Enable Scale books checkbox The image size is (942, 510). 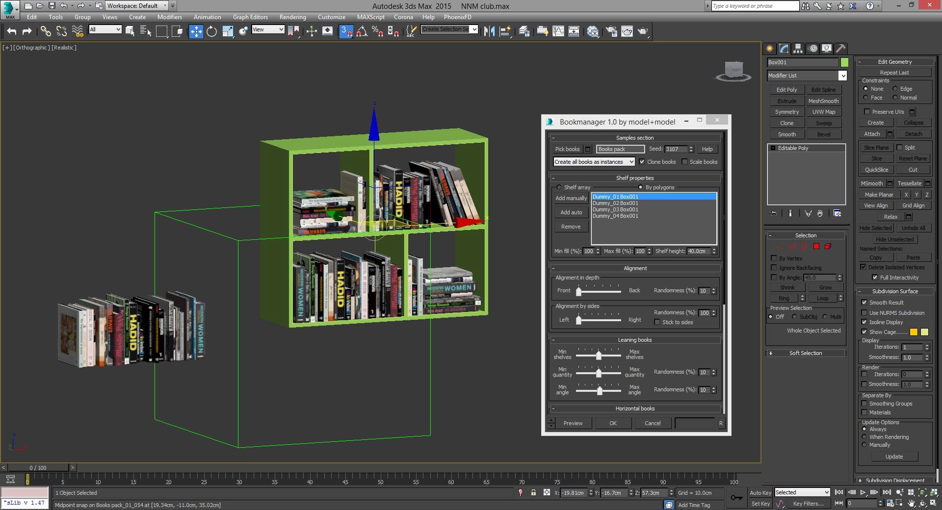684,162
